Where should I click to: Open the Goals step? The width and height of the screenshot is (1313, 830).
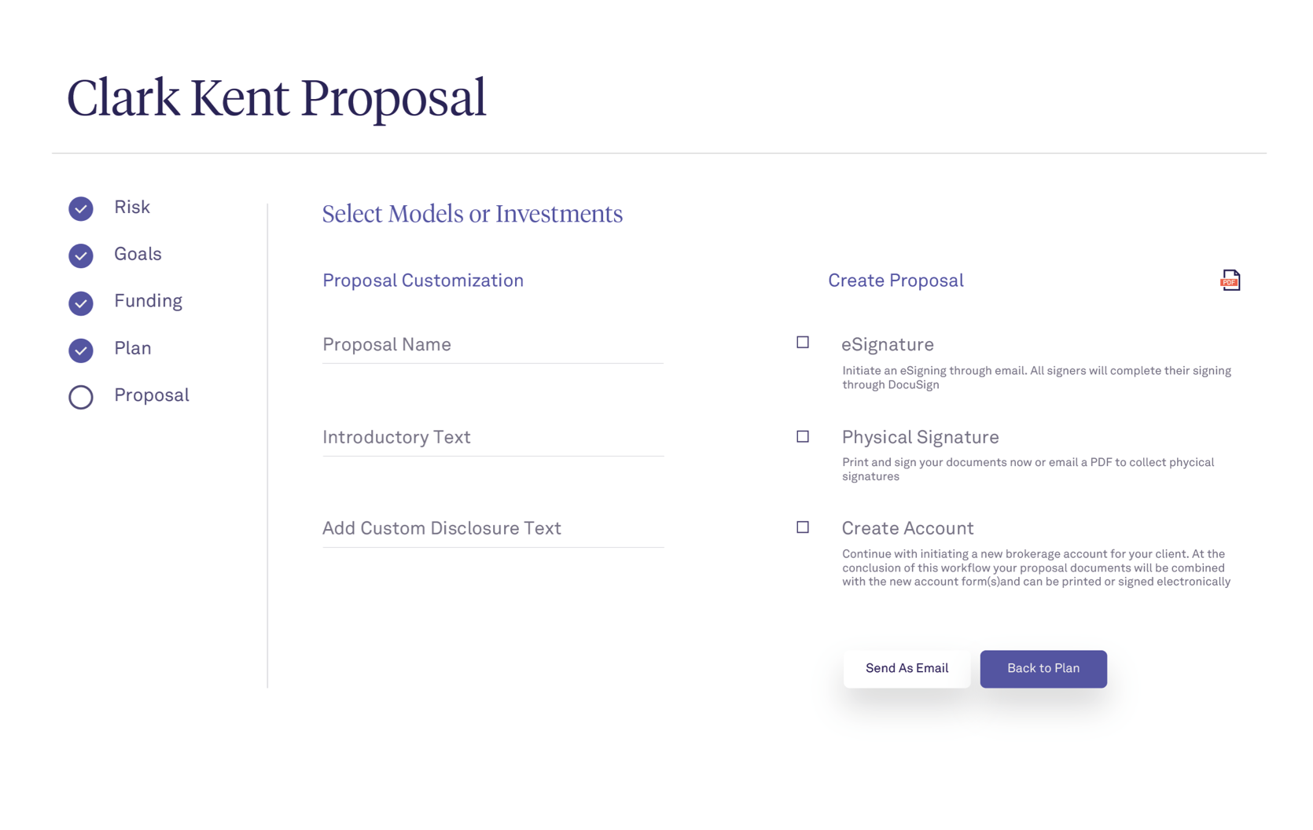(138, 254)
